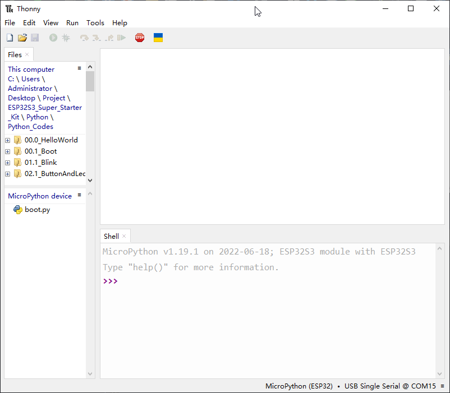
Task: Click the This computer link
Action: (31, 70)
